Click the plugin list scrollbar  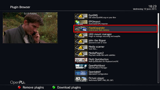tap(158, 48)
